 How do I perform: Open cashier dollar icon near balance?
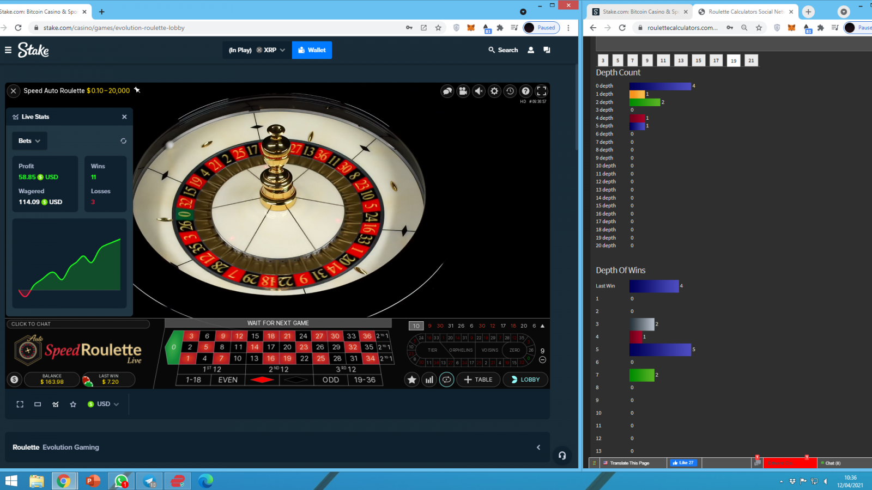(15, 379)
